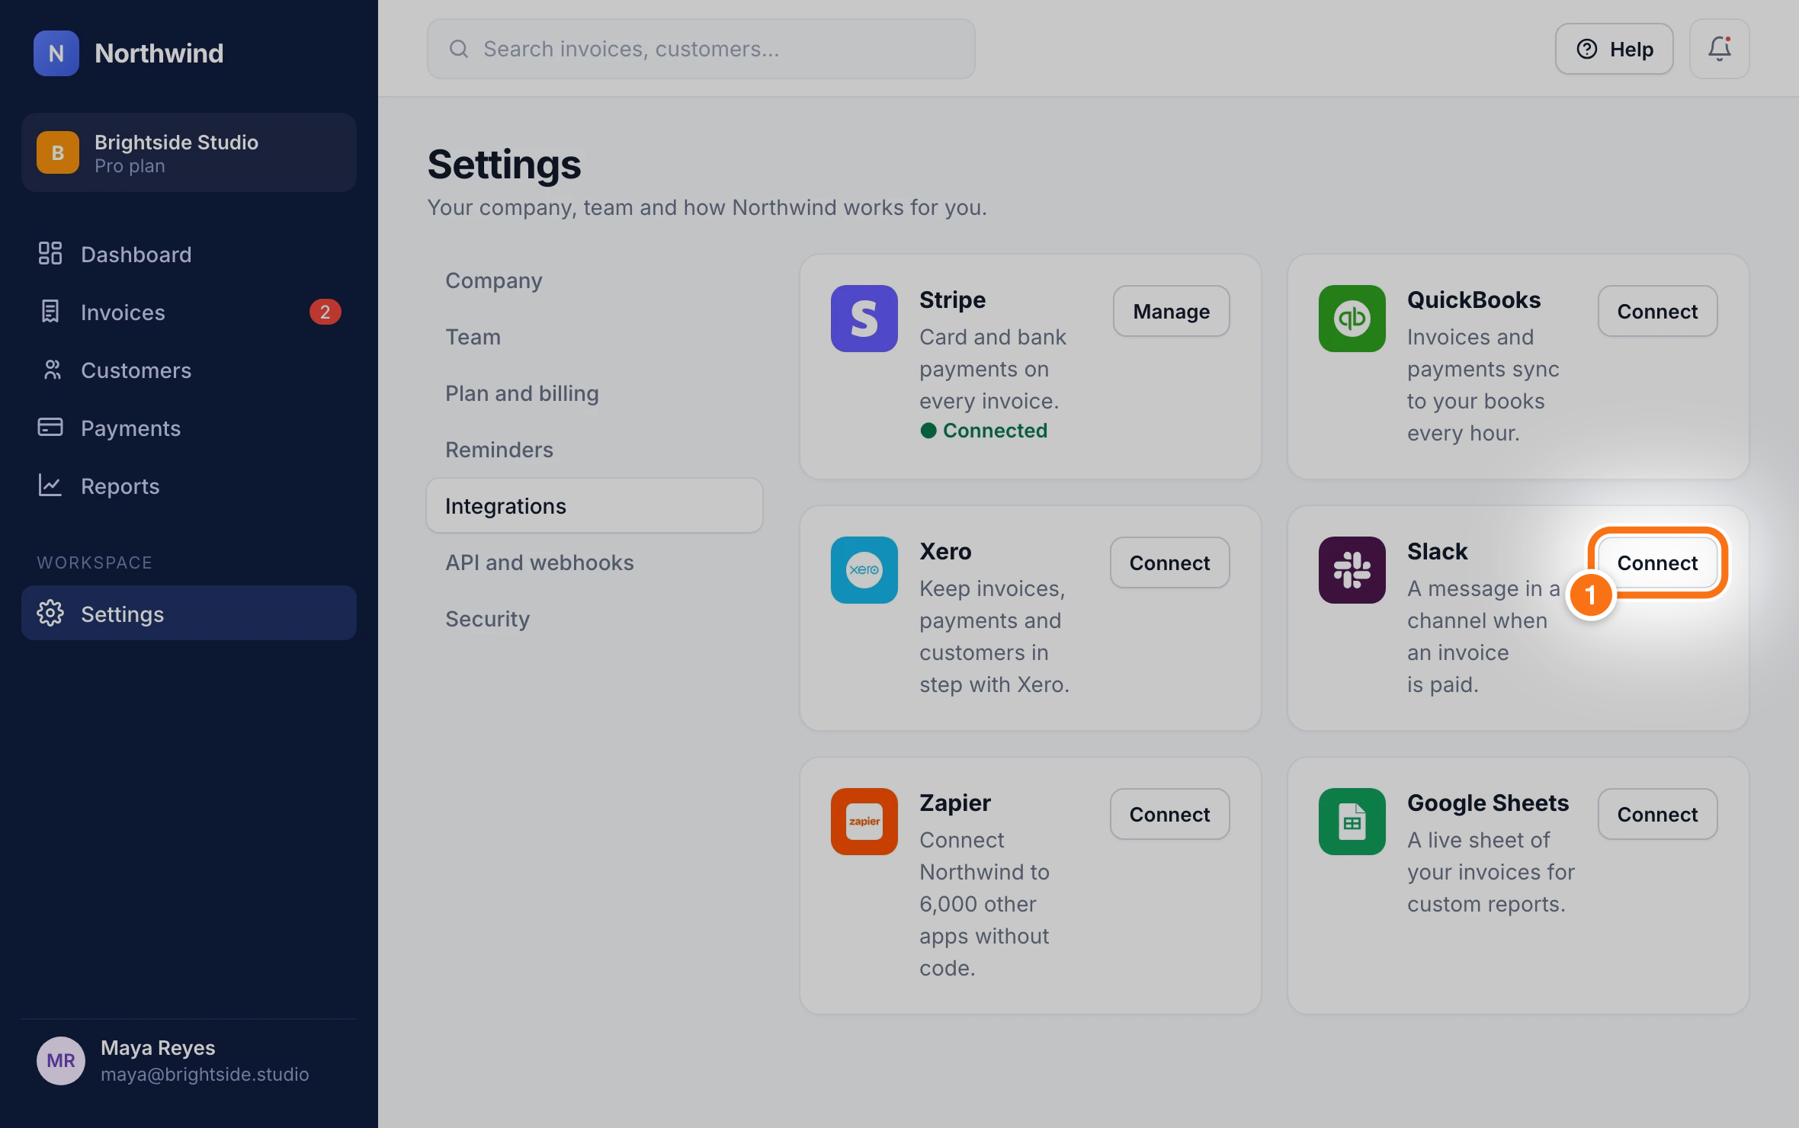Click the Stripe logo icon

[864, 319]
